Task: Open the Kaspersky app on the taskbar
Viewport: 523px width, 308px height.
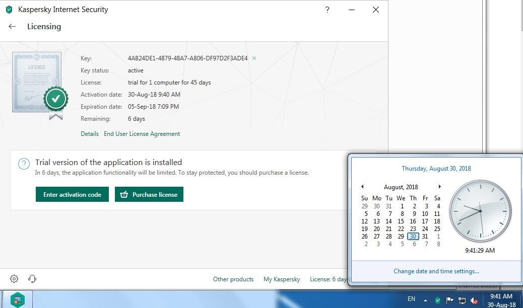Action: tap(18, 299)
